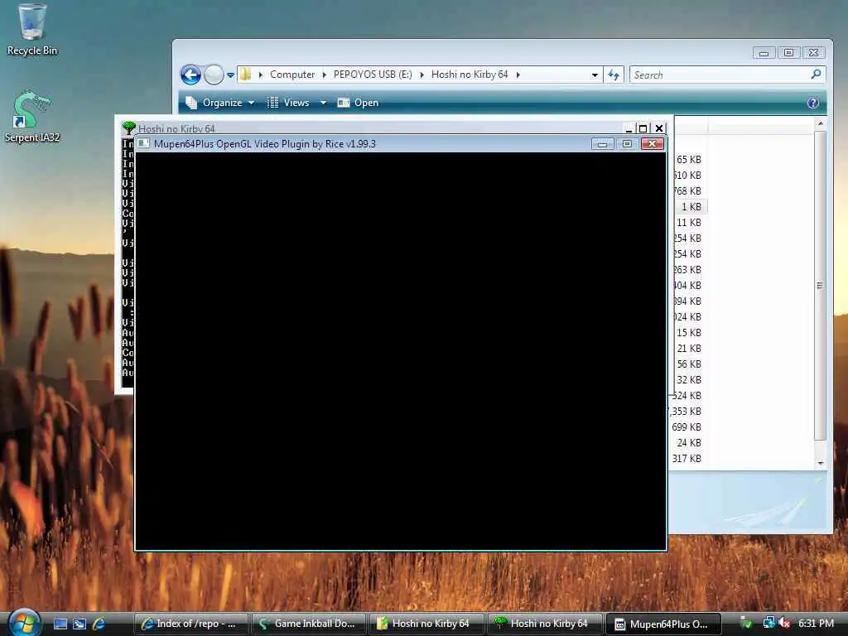Select Hoshi no Kirby 64 breadcrumb segment
This screenshot has width=848, height=636.
(470, 74)
